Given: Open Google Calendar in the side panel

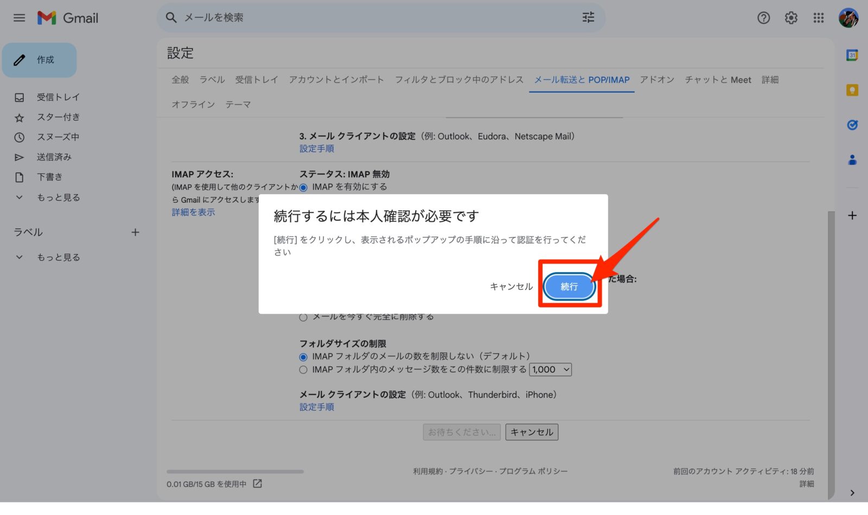Looking at the screenshot, I should pyautogui.click(x=852, y=55).
